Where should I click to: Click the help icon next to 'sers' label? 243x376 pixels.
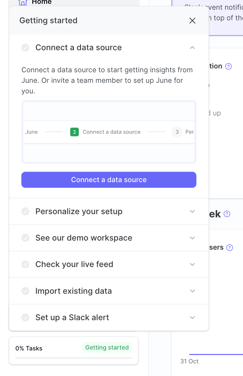pyautogui.click(x=230, y=248)
